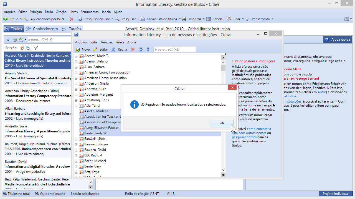
Task: Click OK in the Citavi message dialog
Action: point(222,123)
